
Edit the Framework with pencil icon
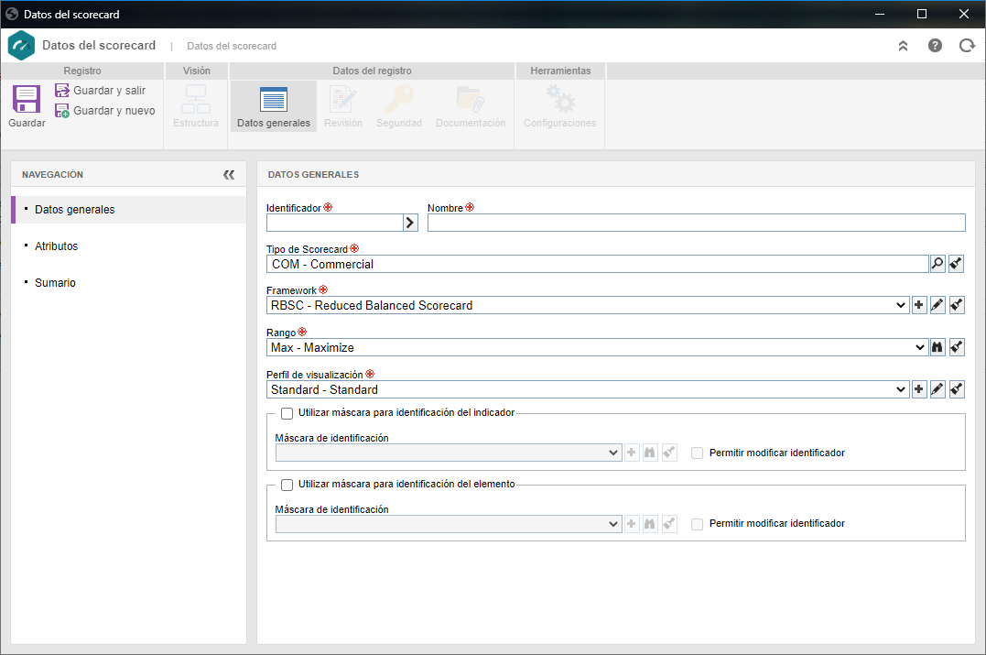coord(937,305)
